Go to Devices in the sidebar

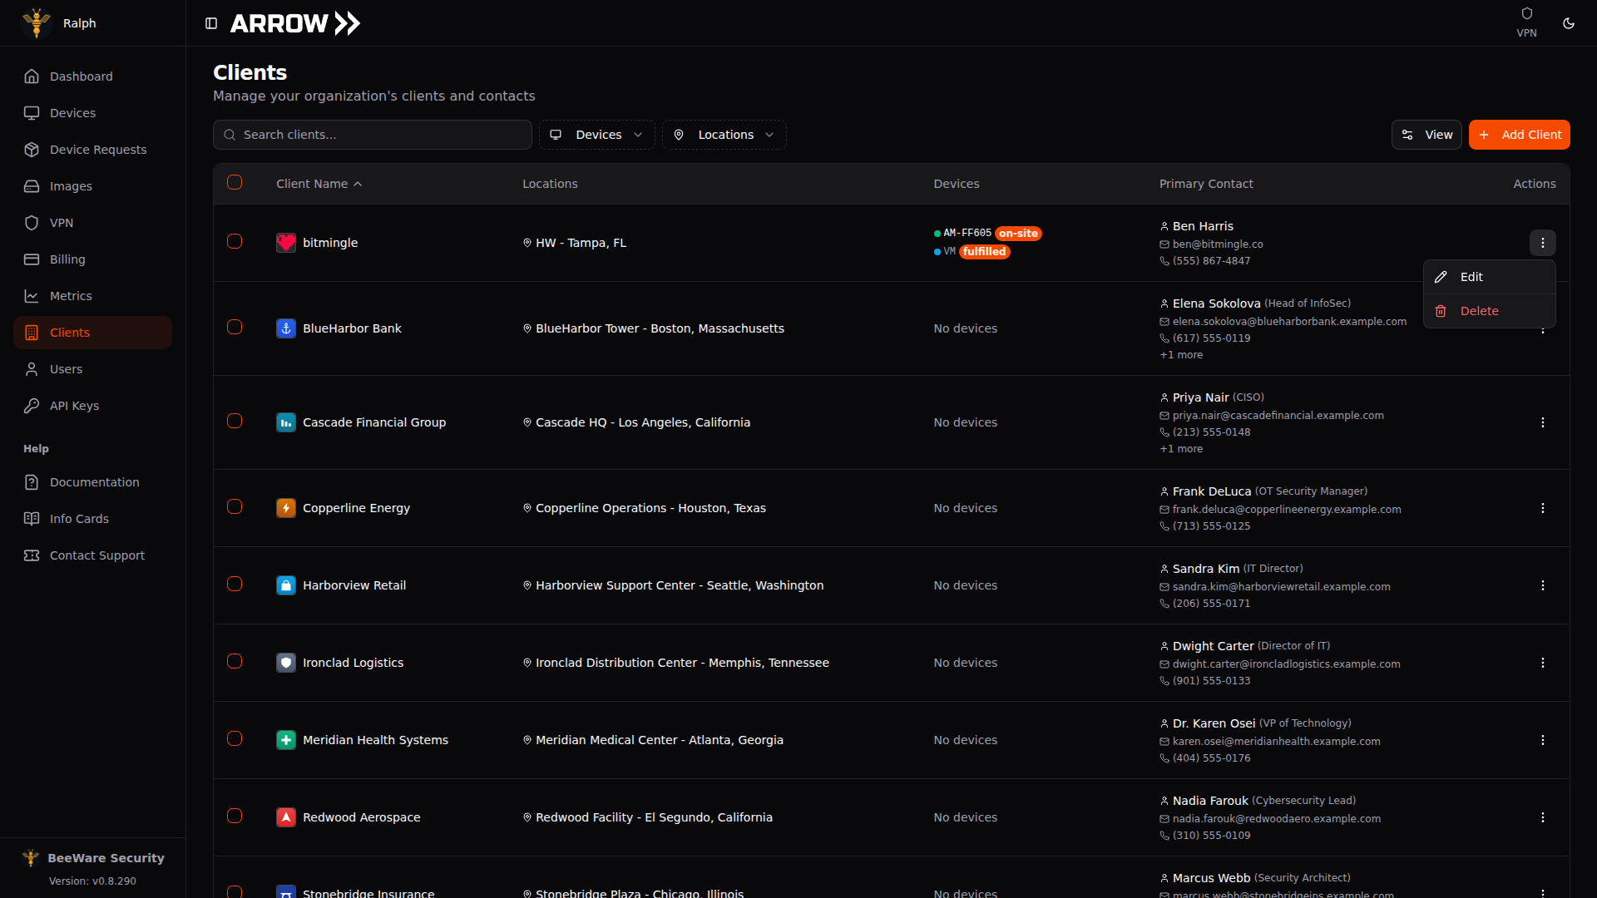(x=93, y=113)
